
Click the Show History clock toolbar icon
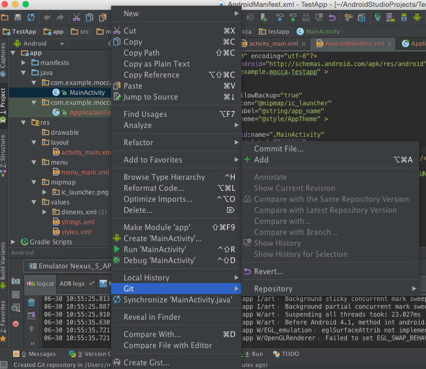point(319,18)
